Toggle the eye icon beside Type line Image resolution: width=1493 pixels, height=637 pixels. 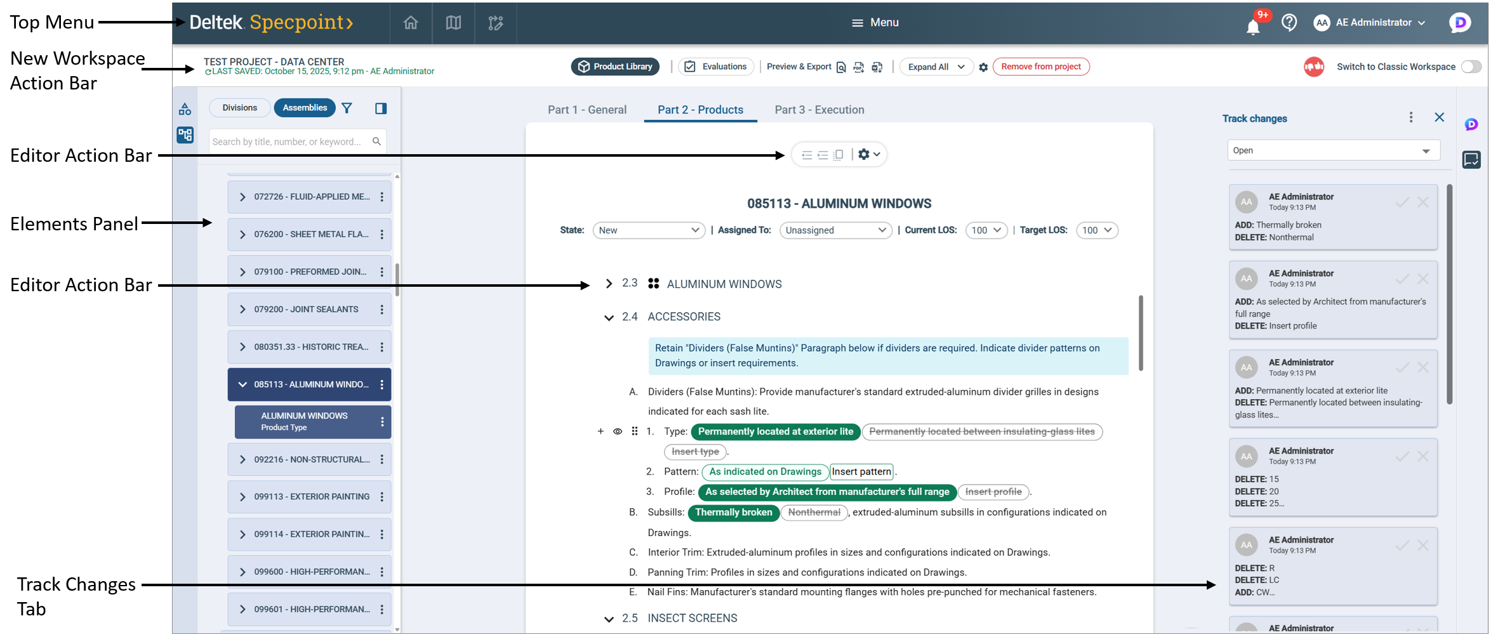click(x=617, y=431)
